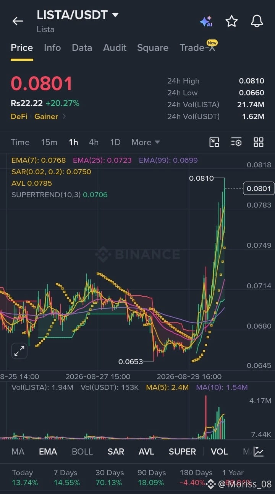This screenshot has height=494, width=275.
Task: Expand chart to fullscreen with arrows icon
Action: (x=19, y=351)
